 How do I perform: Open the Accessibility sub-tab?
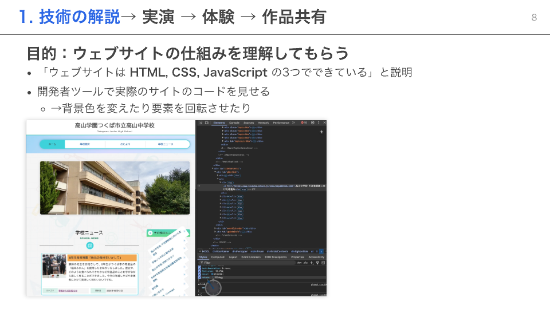(x=316, y=257)
